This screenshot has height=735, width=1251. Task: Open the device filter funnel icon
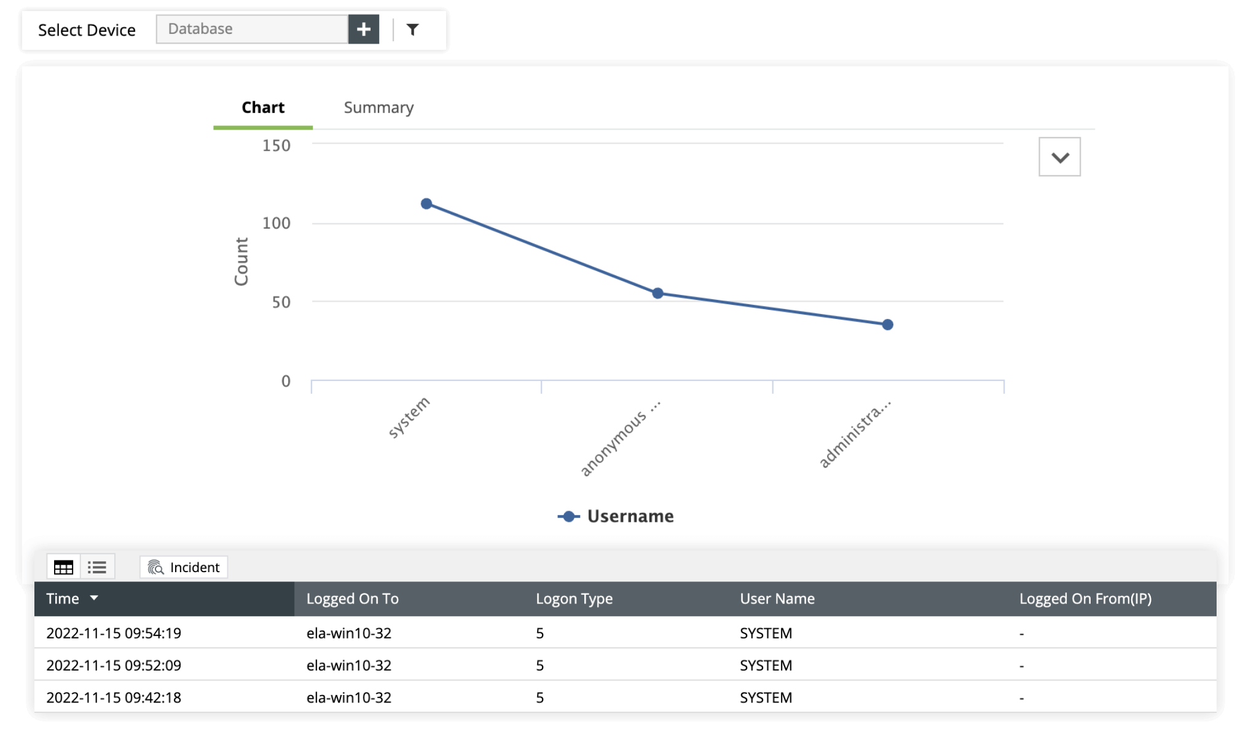413,29
